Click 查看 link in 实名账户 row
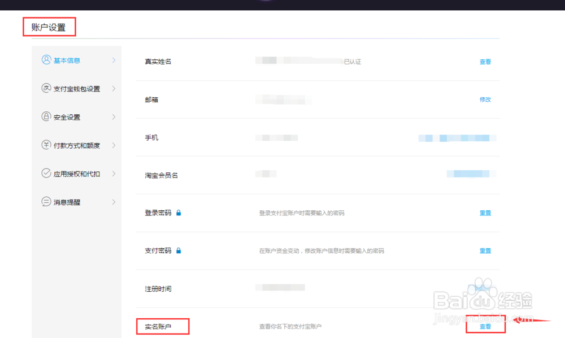This screenshot has height=338, width=565. 485,327
